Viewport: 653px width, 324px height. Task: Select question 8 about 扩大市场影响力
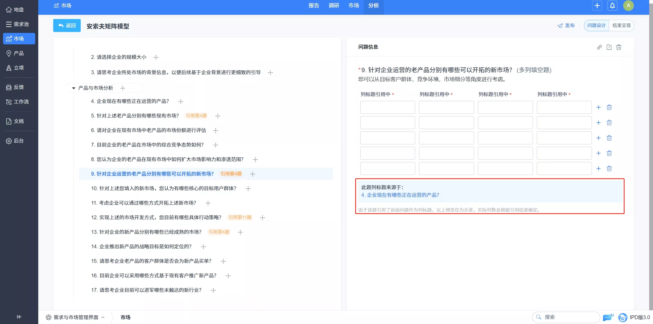[x=167, y=159]
